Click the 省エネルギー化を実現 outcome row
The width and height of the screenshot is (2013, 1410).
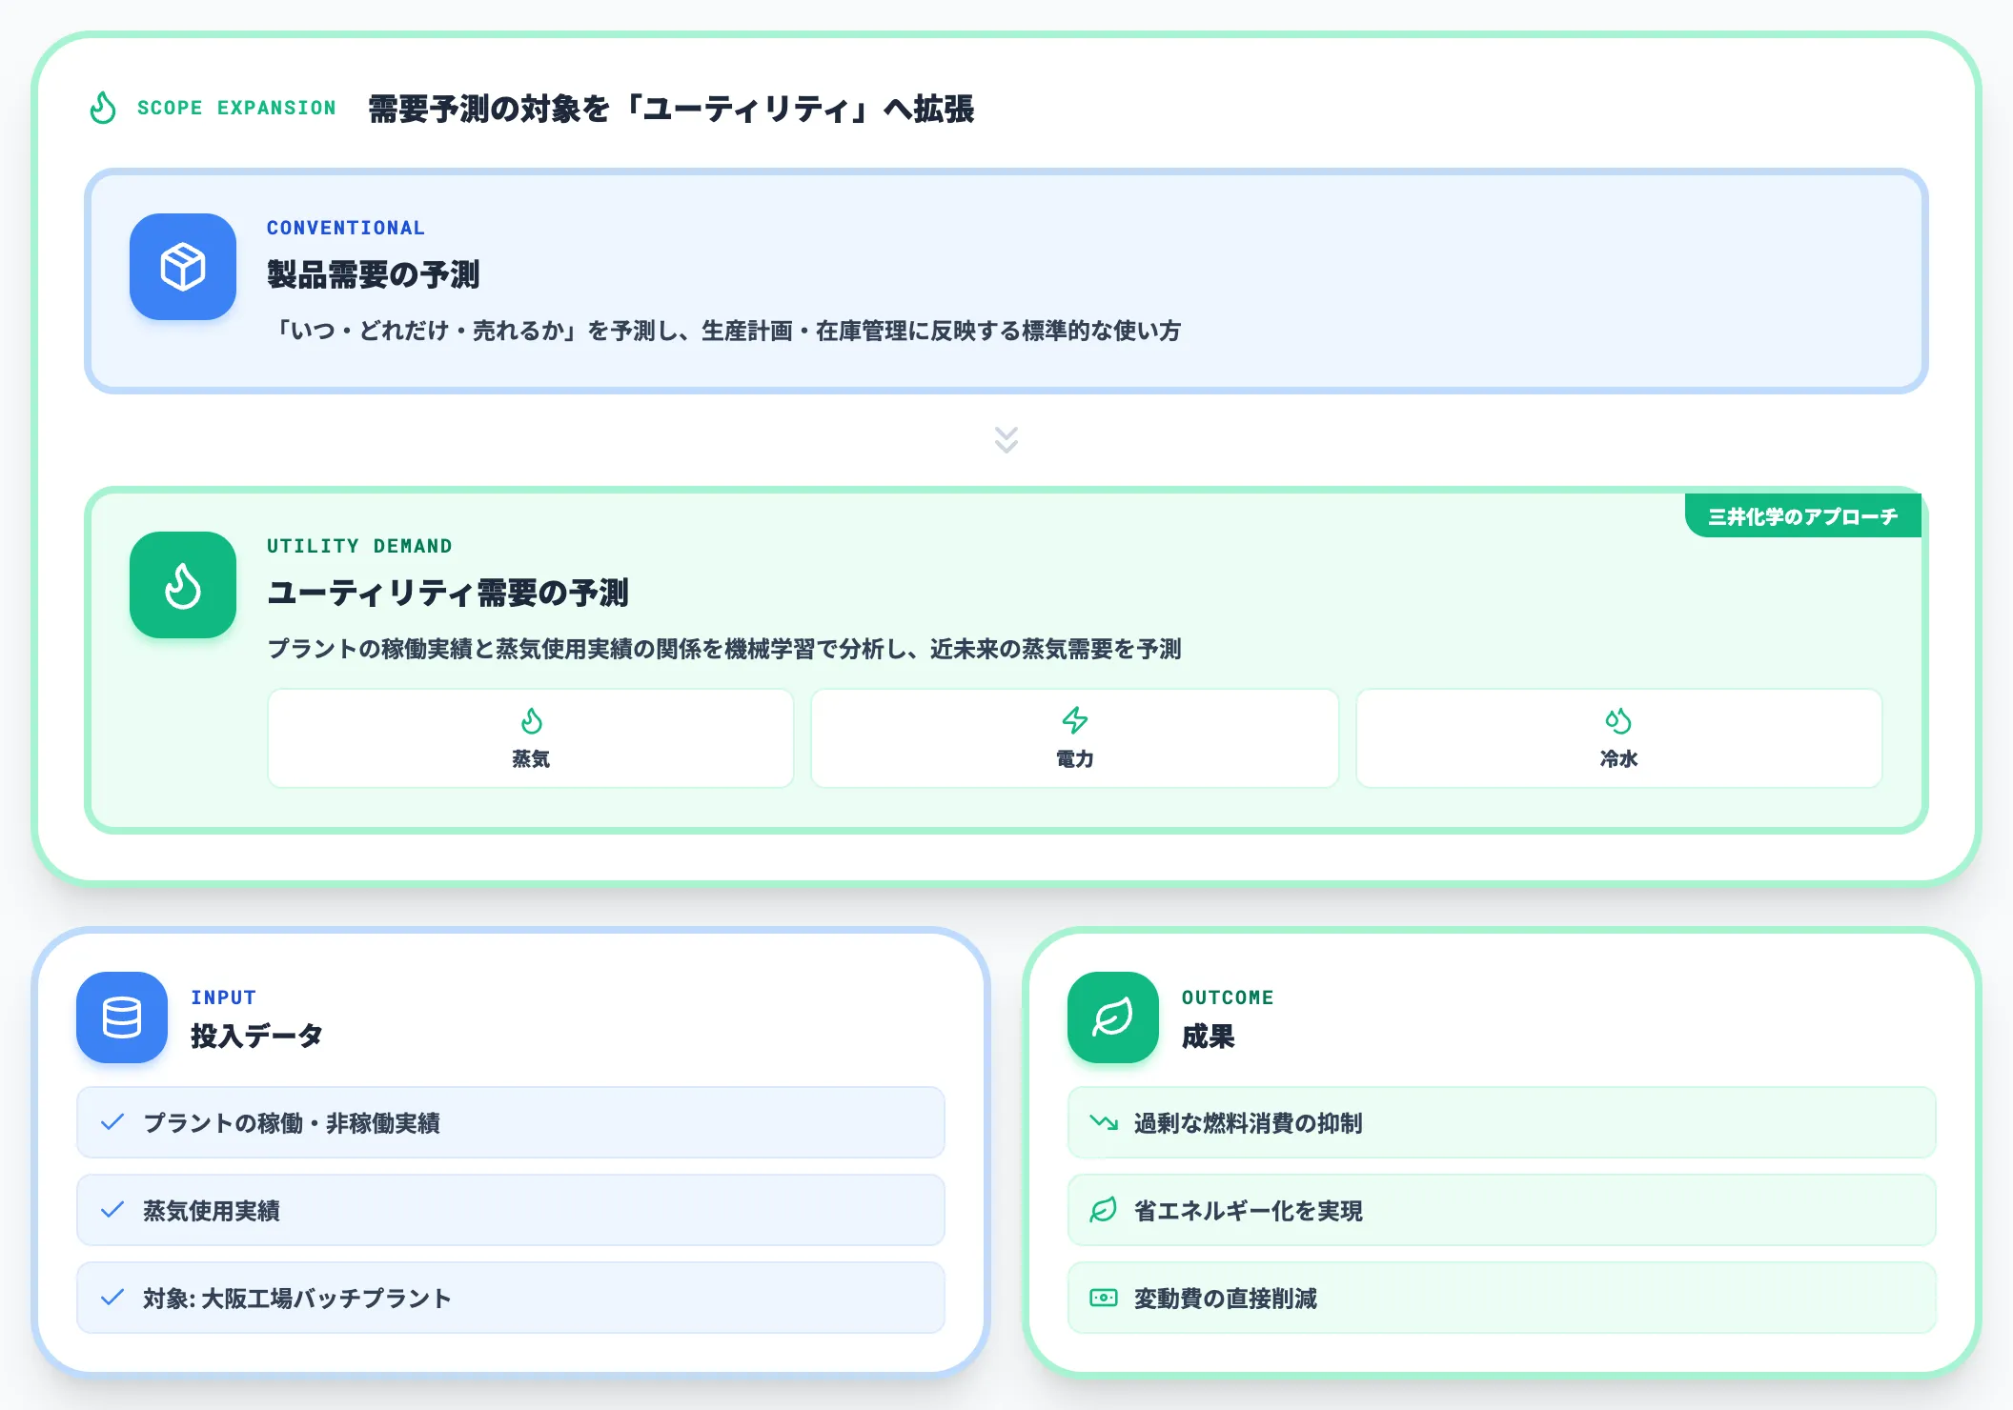pos(1502,1210)
